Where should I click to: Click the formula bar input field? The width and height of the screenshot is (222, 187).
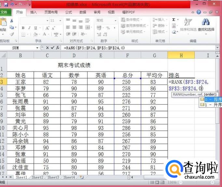pos(138,48)
